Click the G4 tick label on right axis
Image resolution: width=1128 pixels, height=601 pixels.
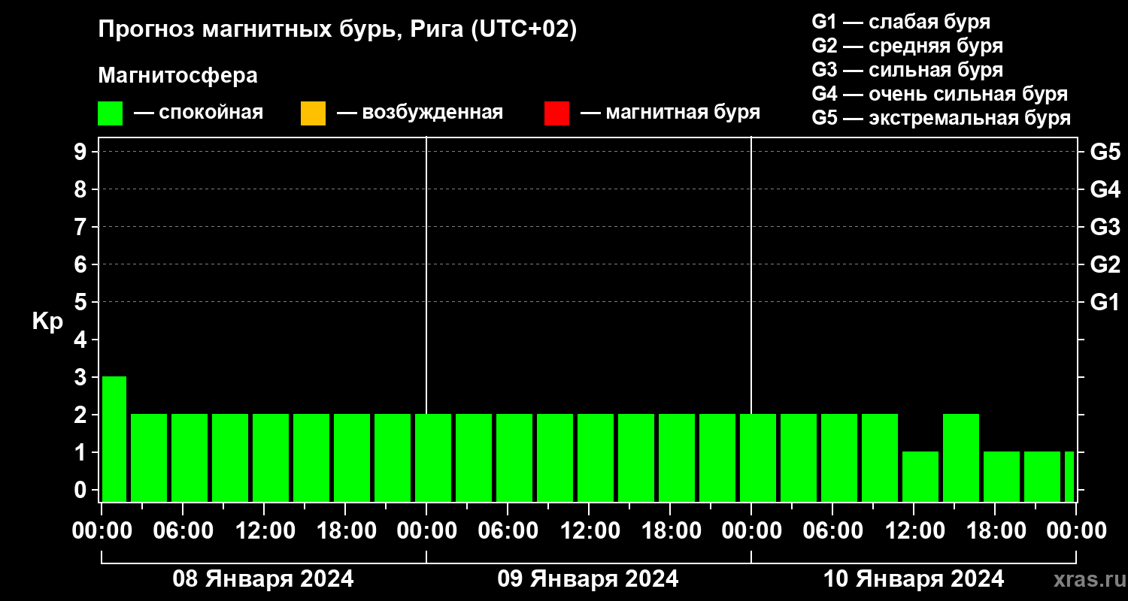point(1105,189)
